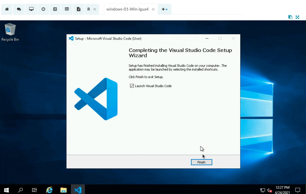Viewport: 306px width, 194px height.
Task: Click the document file icon in toolbar
Action: (79, 9)
